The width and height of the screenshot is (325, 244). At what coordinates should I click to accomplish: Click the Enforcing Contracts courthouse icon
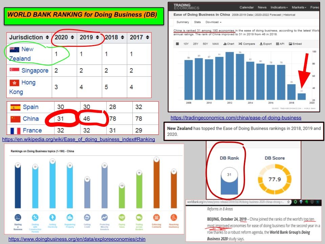coord(156,218)
